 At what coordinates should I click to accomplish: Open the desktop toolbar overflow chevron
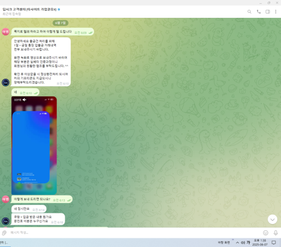coord(233,240)
